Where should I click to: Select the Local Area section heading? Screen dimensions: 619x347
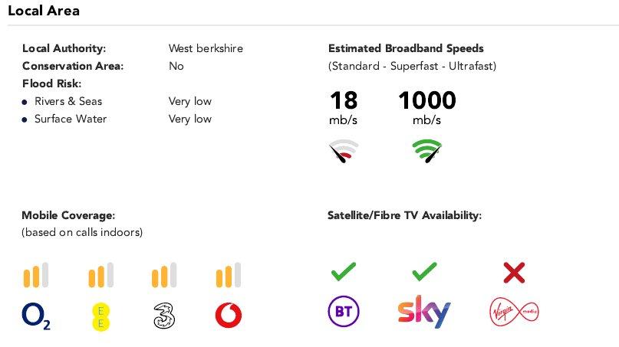point(44,11)
